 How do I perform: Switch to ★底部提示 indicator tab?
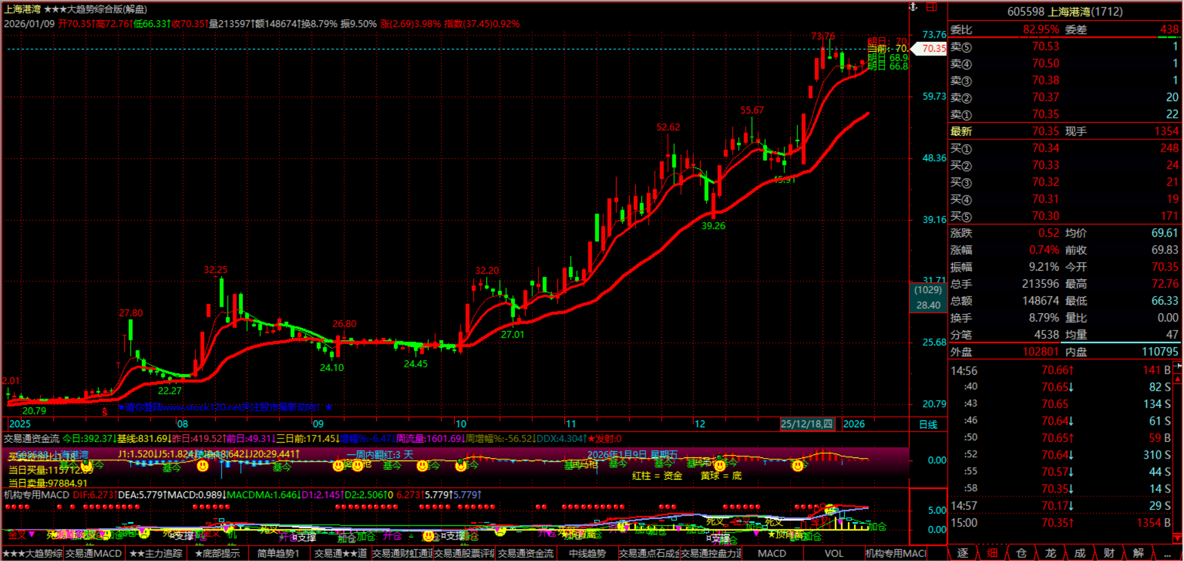point(217,554)
